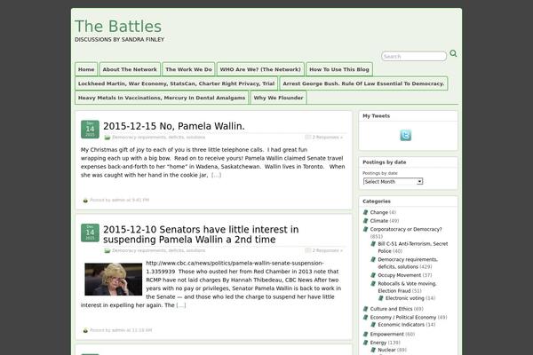Click book icon beside Electronic voting
Screen dimensions: 533x355
coord(381,298)
